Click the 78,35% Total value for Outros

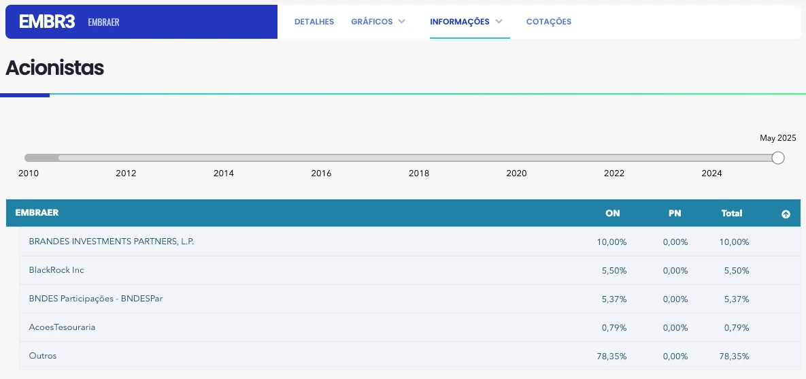coord(734,356)
